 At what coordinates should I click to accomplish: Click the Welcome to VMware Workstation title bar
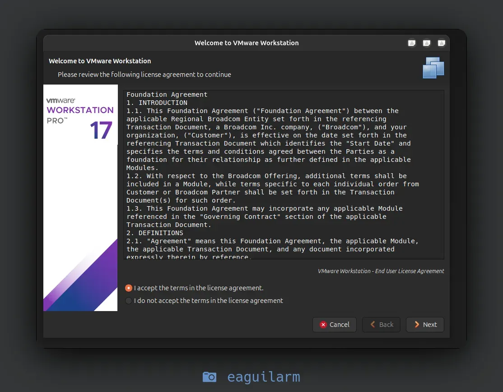pos(247,43)
